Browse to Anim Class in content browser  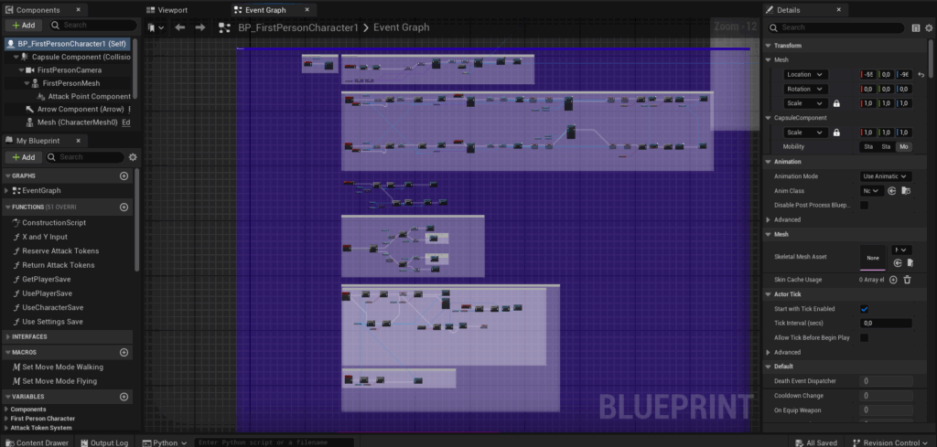tap(906, 191)
